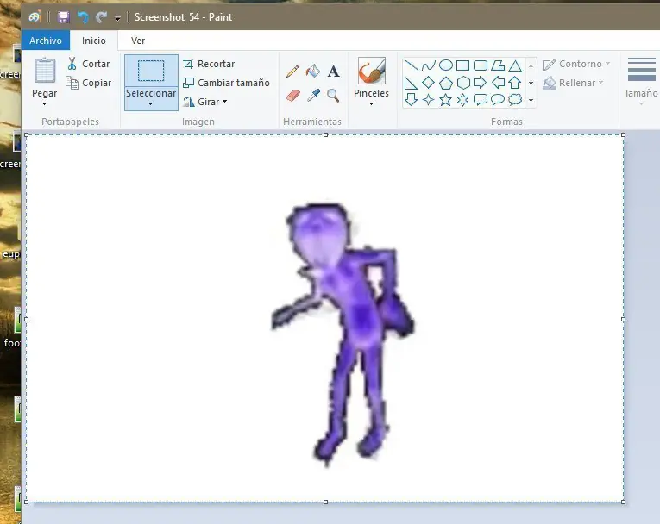Click the Copiar button

[x=89, y=83]
